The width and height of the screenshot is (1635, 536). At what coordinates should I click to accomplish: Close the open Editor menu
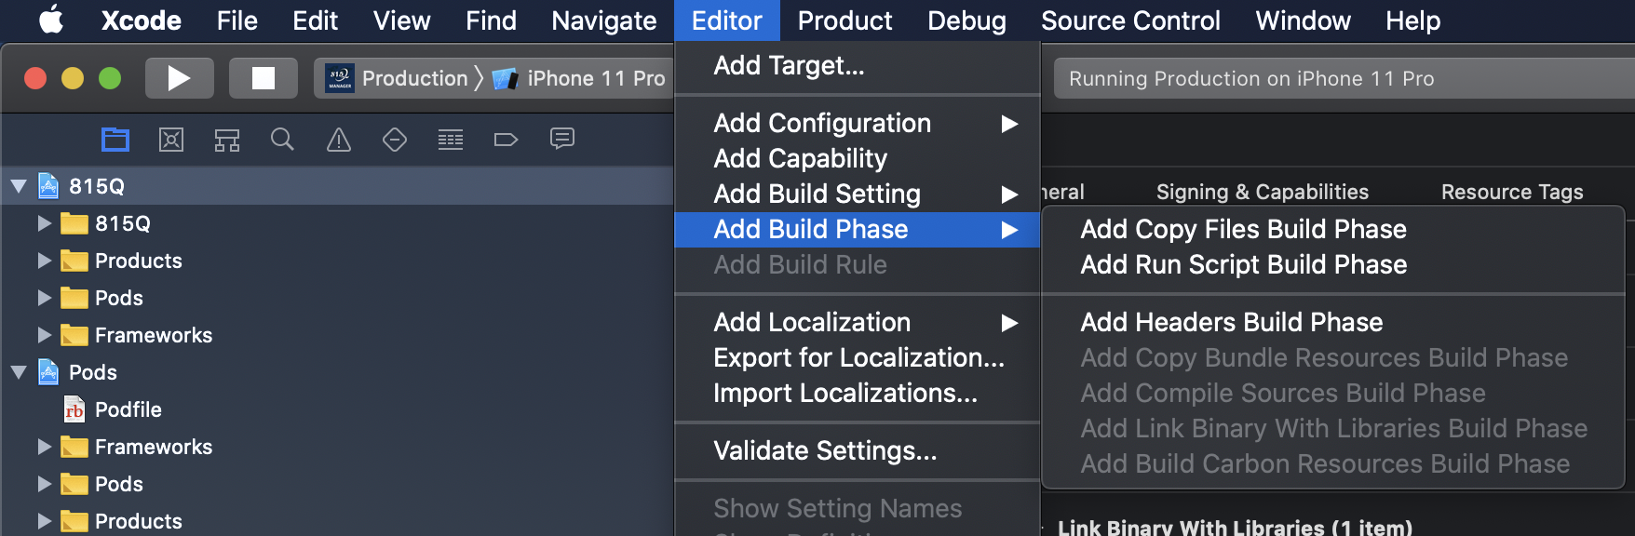(x=727, y=20)
